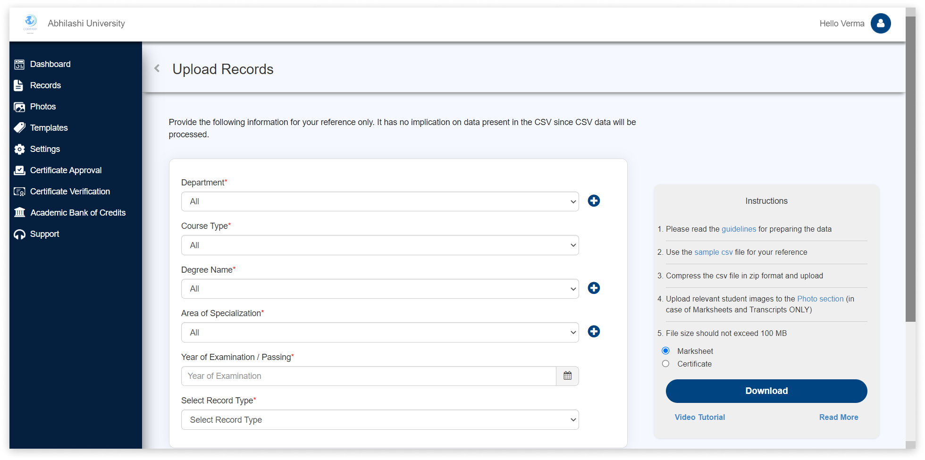The height and width of the screenshot is (460, 925).
Task: Click the calendar icon next to Year of Examination
Action: tap(567, 376)
